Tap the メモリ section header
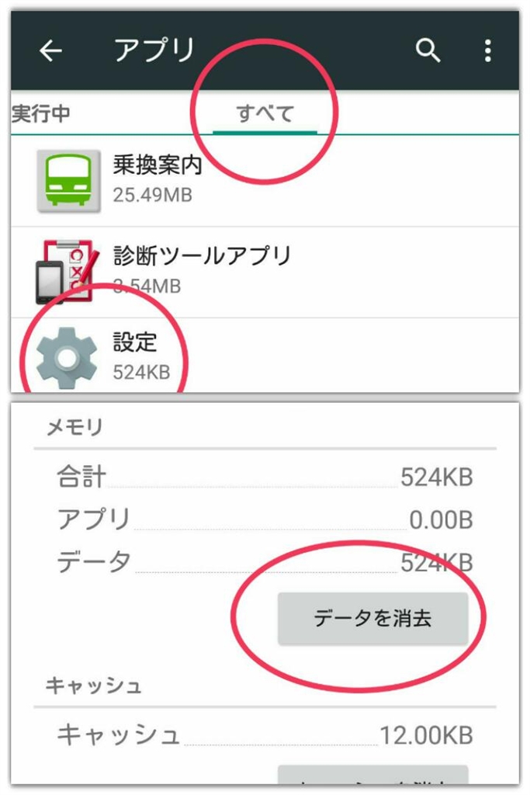530x795 pixels. point(74,427)
